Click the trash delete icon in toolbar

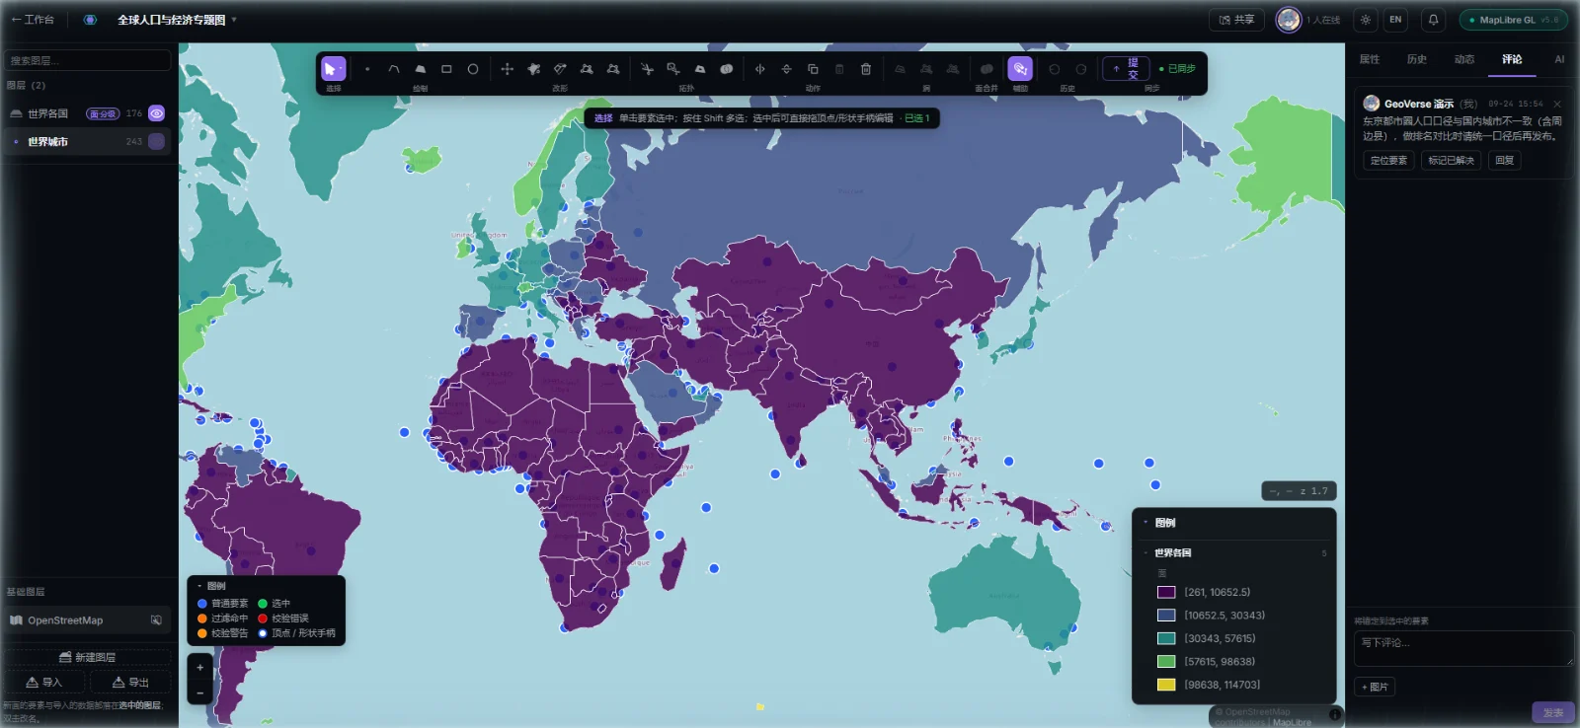[866, 69]
